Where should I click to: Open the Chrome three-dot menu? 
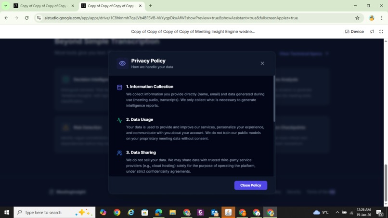[x=382, y=18]
